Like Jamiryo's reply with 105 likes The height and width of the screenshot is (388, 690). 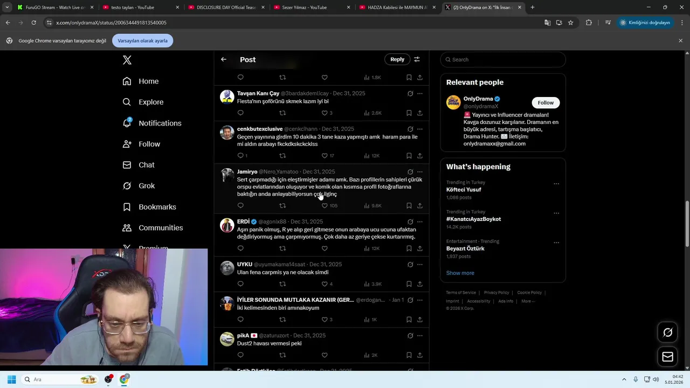pyautogui.click(x=325, y=205)
